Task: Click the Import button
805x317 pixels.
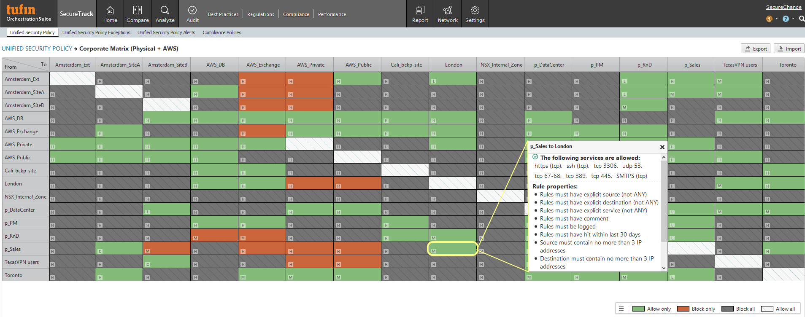Action: coord(789,48)
